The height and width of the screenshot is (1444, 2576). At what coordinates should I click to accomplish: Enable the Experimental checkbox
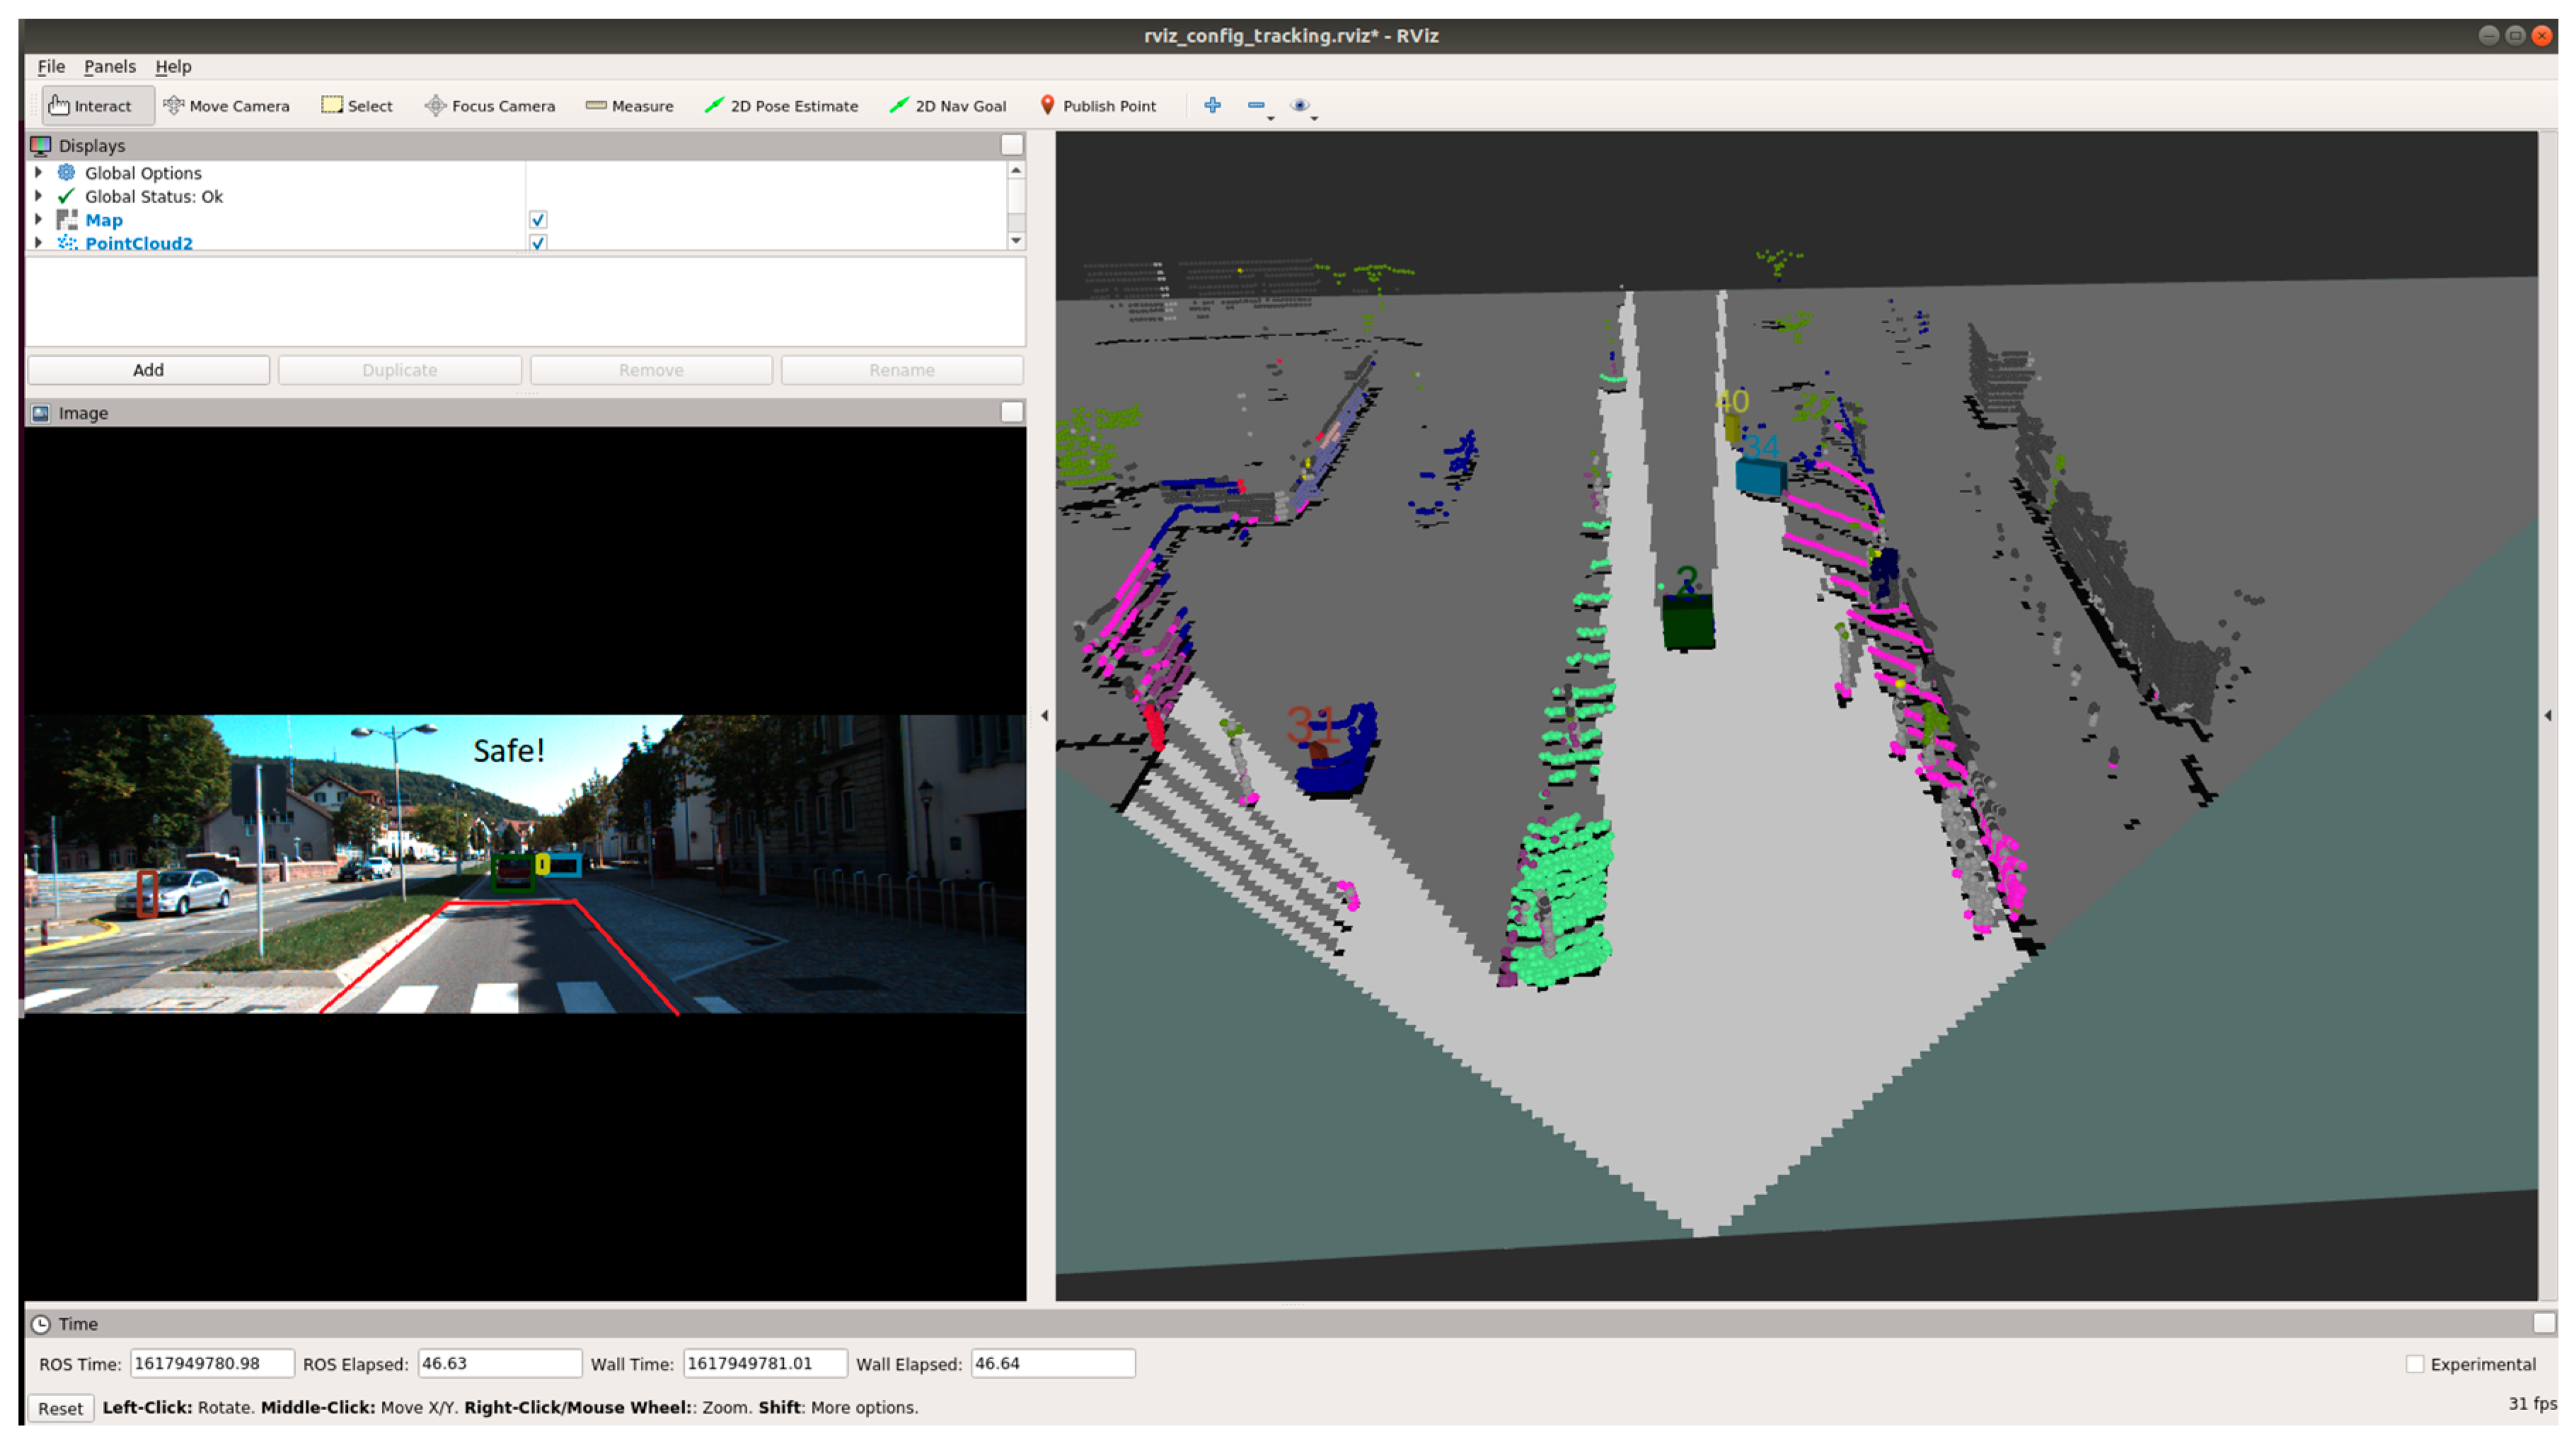click(x=2415, y=1364)
